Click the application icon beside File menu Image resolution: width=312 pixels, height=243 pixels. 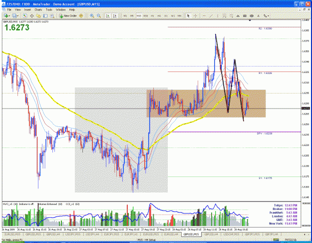4,9
